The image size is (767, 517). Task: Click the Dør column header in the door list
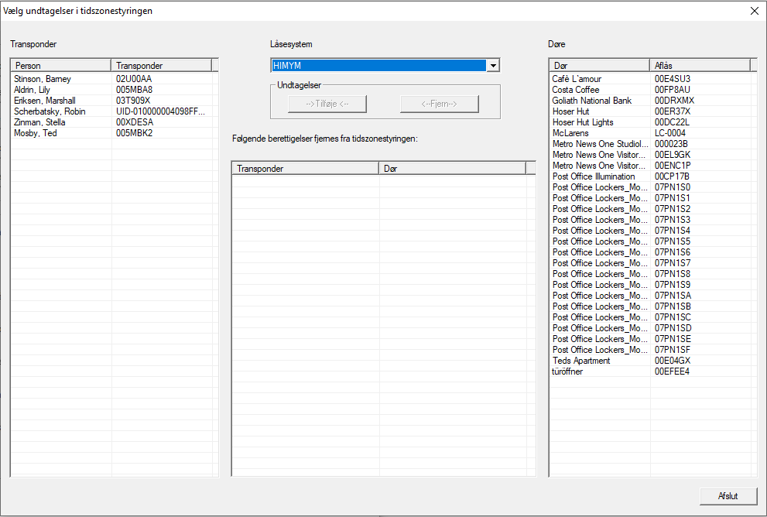click(x=599, y=66)
